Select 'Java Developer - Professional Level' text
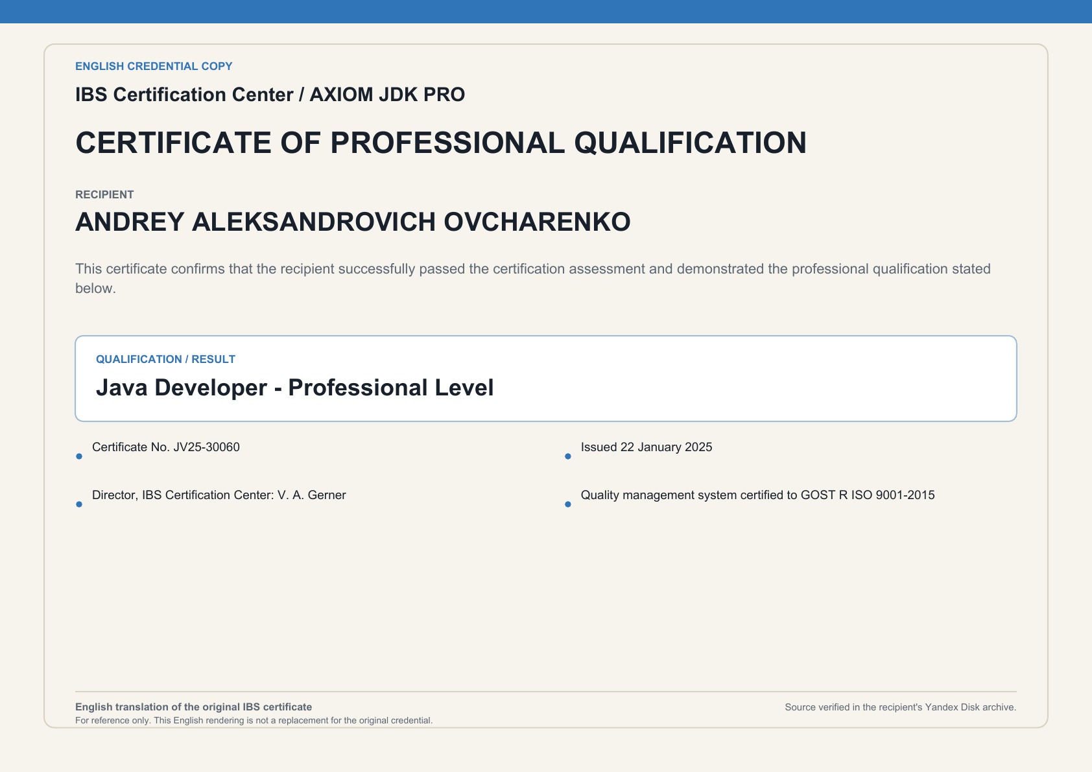The width and height of the screenshot is (1092, 772). tap(294, 388)
